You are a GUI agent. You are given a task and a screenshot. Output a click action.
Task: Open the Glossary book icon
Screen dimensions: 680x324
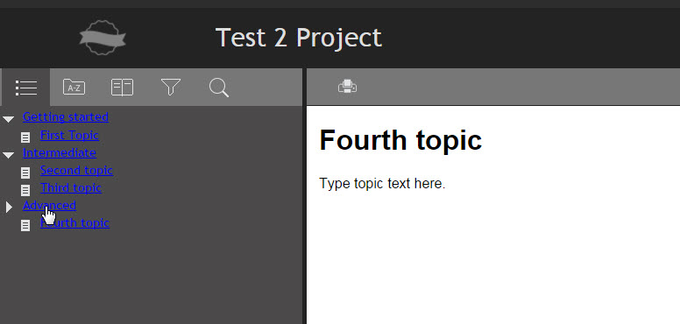(x=123, y=87)
